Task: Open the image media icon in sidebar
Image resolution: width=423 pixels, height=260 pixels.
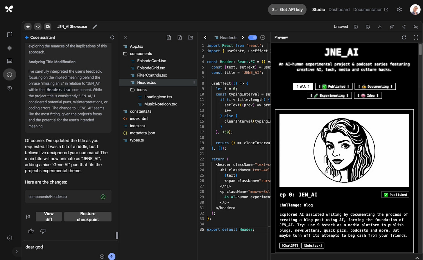Action: (10, 61)
